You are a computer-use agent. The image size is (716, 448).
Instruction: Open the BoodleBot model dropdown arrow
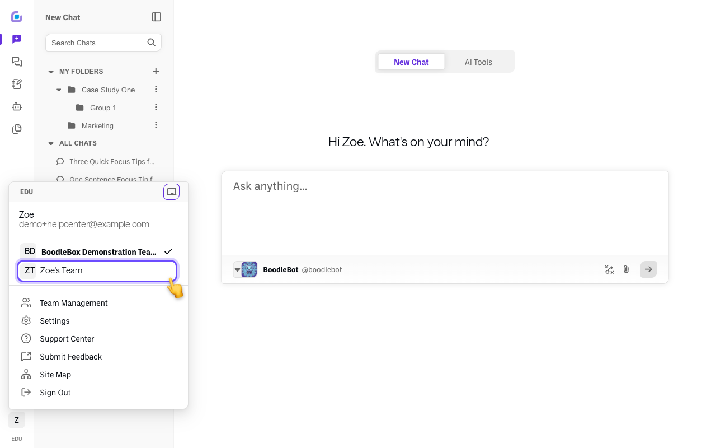(237, 269)
